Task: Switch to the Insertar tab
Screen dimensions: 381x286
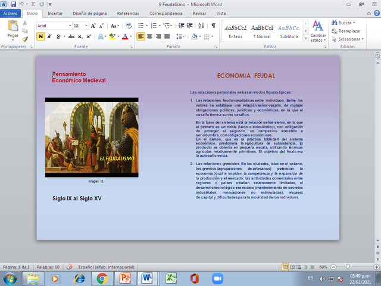Action: (x=55, y=13)
